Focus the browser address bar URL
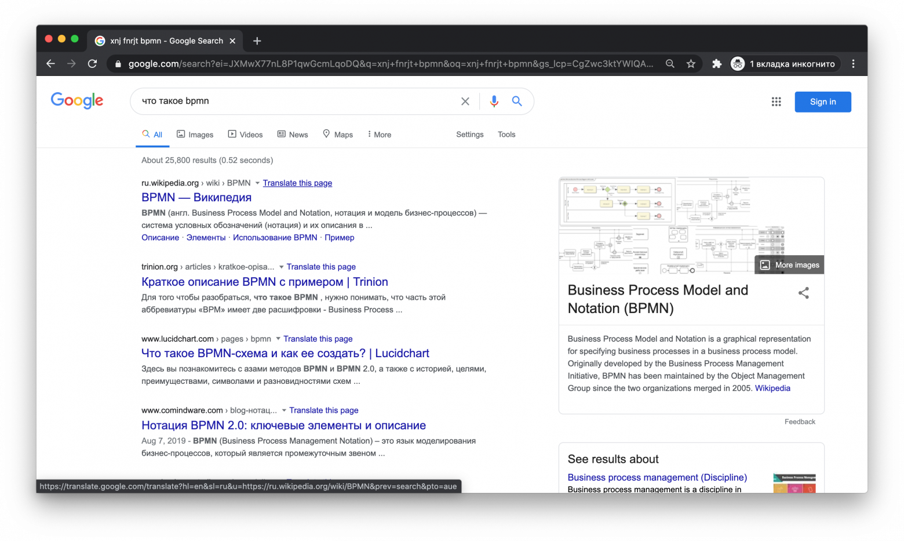904x541 pixels. pos(391,64)
